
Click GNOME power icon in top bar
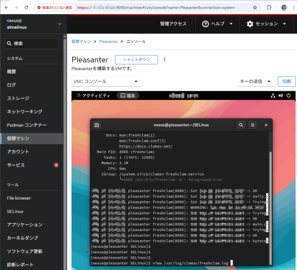289,96
